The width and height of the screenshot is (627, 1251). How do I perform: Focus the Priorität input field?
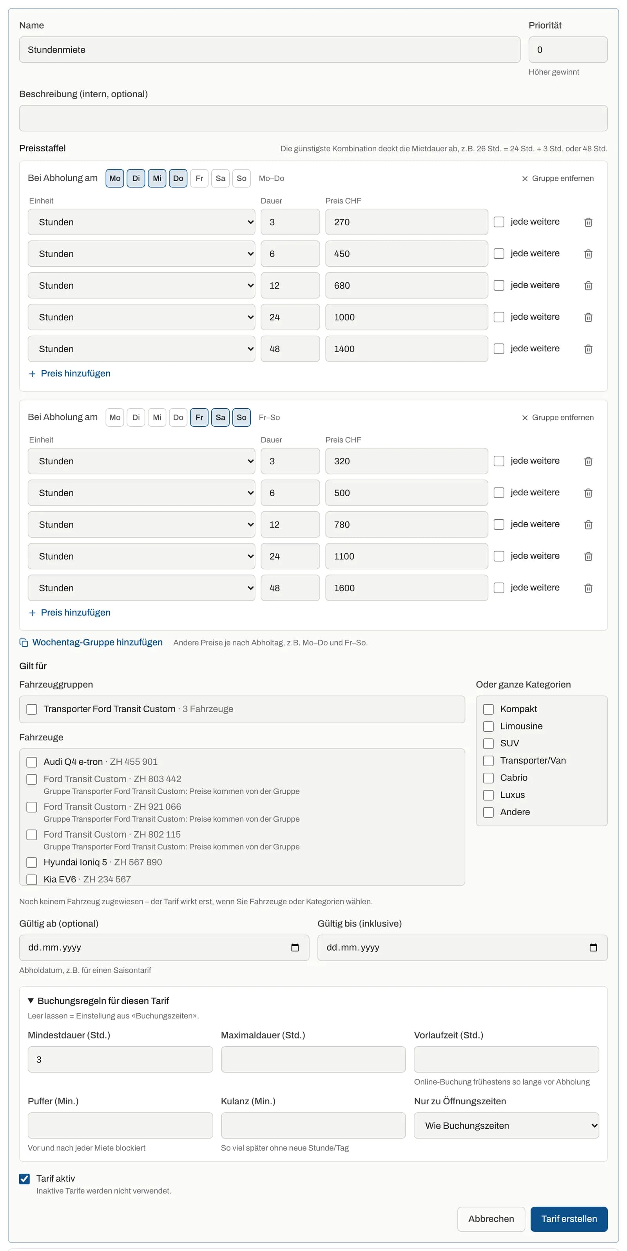(568, 49)
